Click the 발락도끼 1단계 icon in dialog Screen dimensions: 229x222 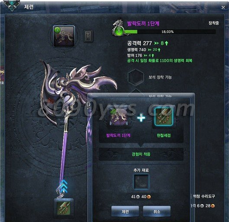pyautogui.click(x=119, y=117)
